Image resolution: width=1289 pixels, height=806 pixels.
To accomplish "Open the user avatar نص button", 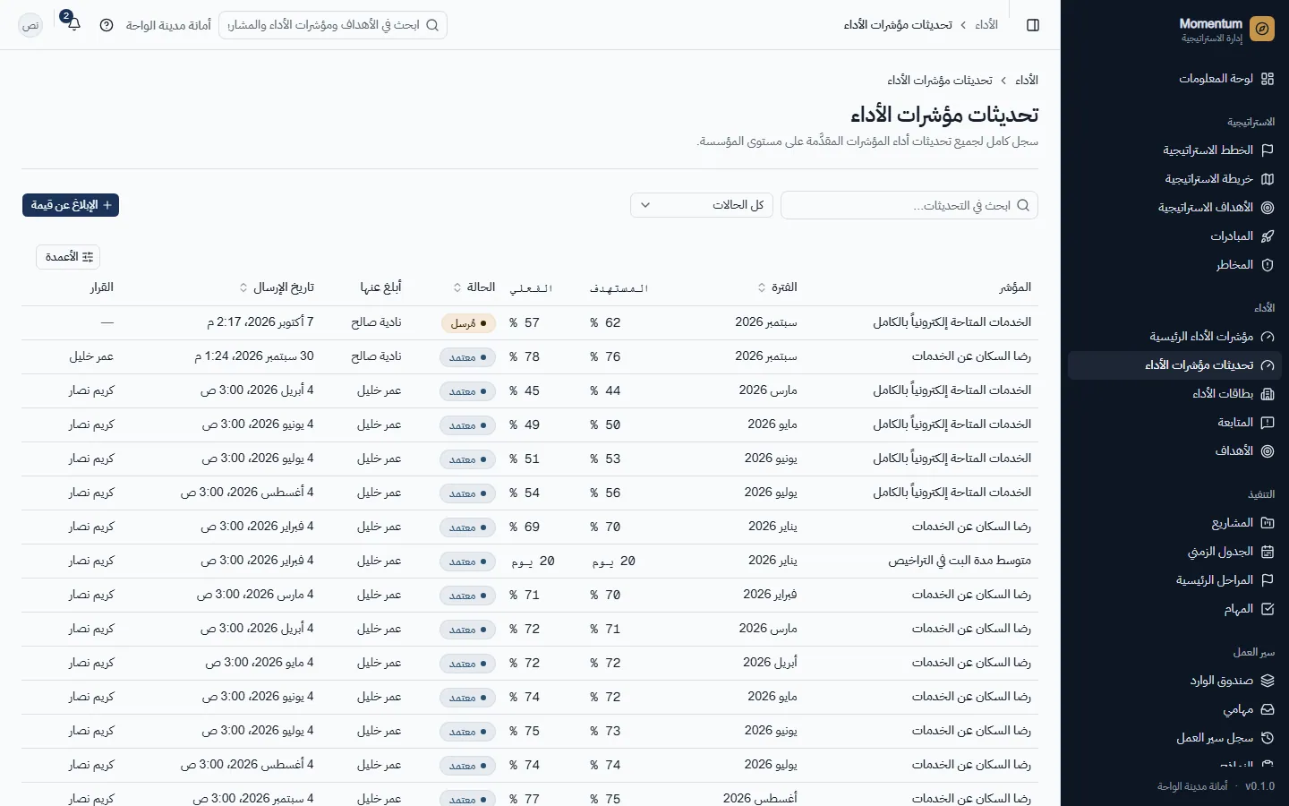I will (x=30, y=25).
